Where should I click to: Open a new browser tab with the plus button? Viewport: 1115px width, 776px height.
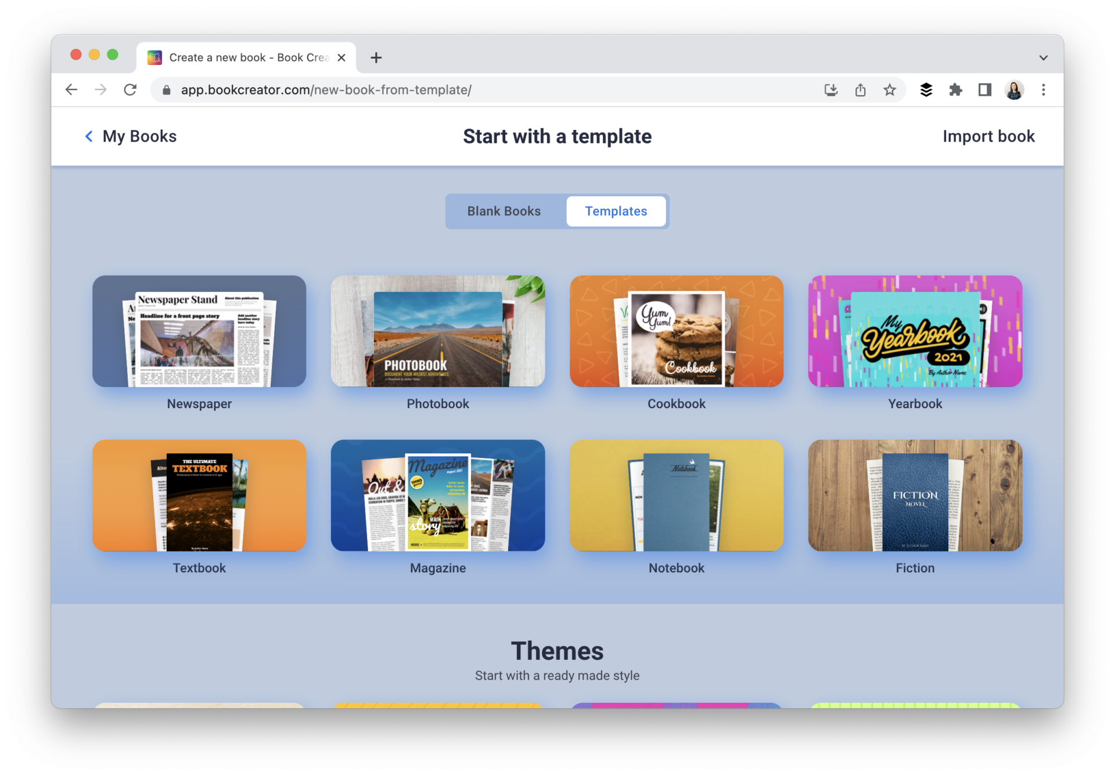376,57
